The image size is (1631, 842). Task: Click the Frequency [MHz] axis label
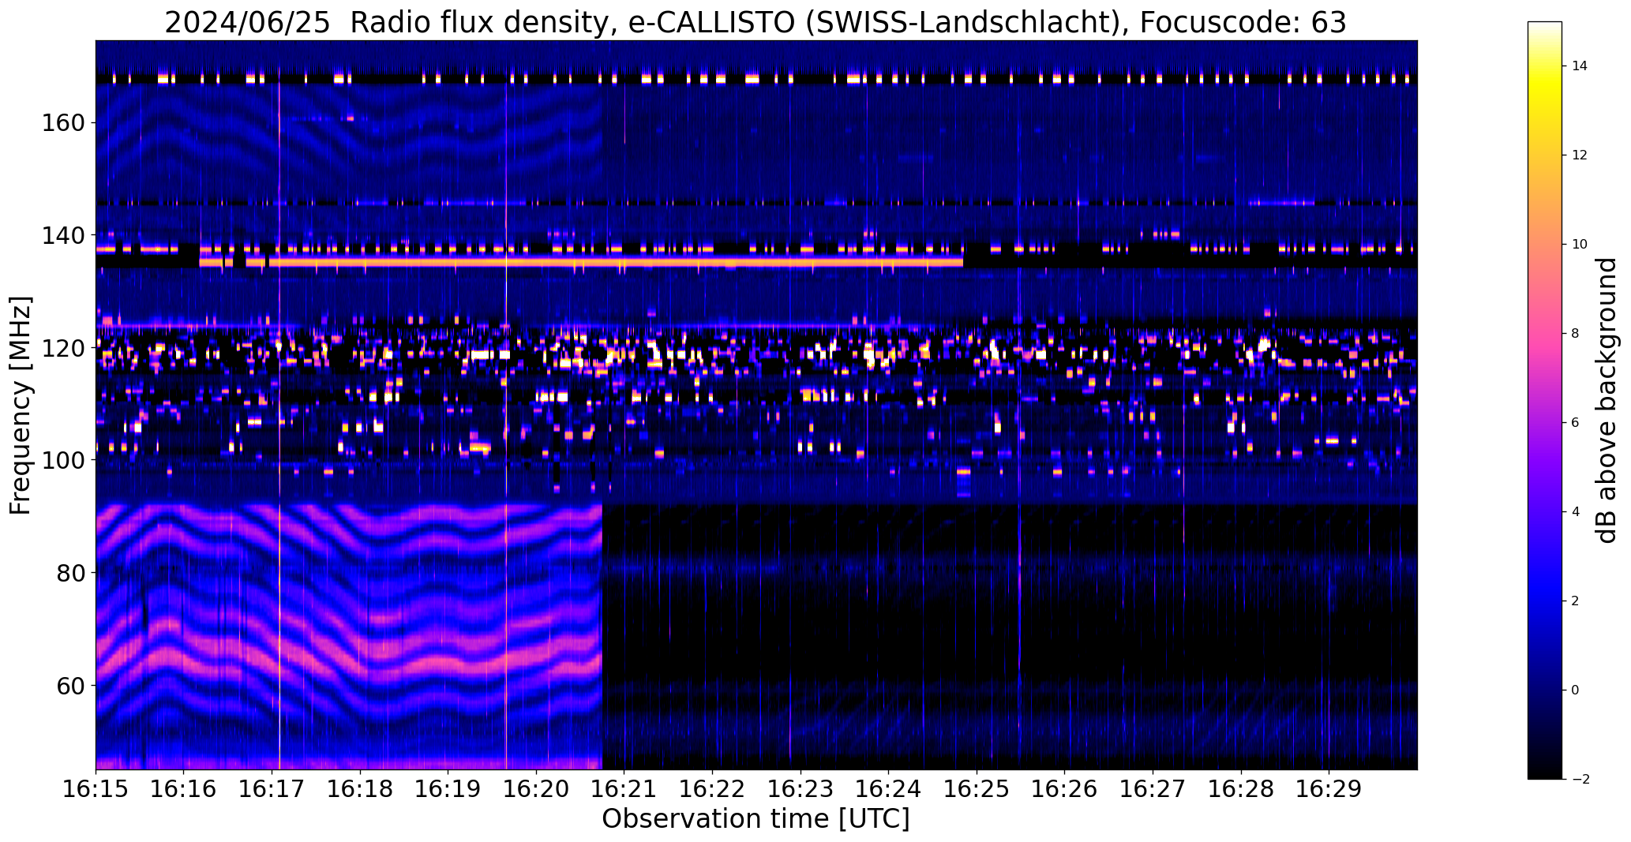(x=21, y=406)
